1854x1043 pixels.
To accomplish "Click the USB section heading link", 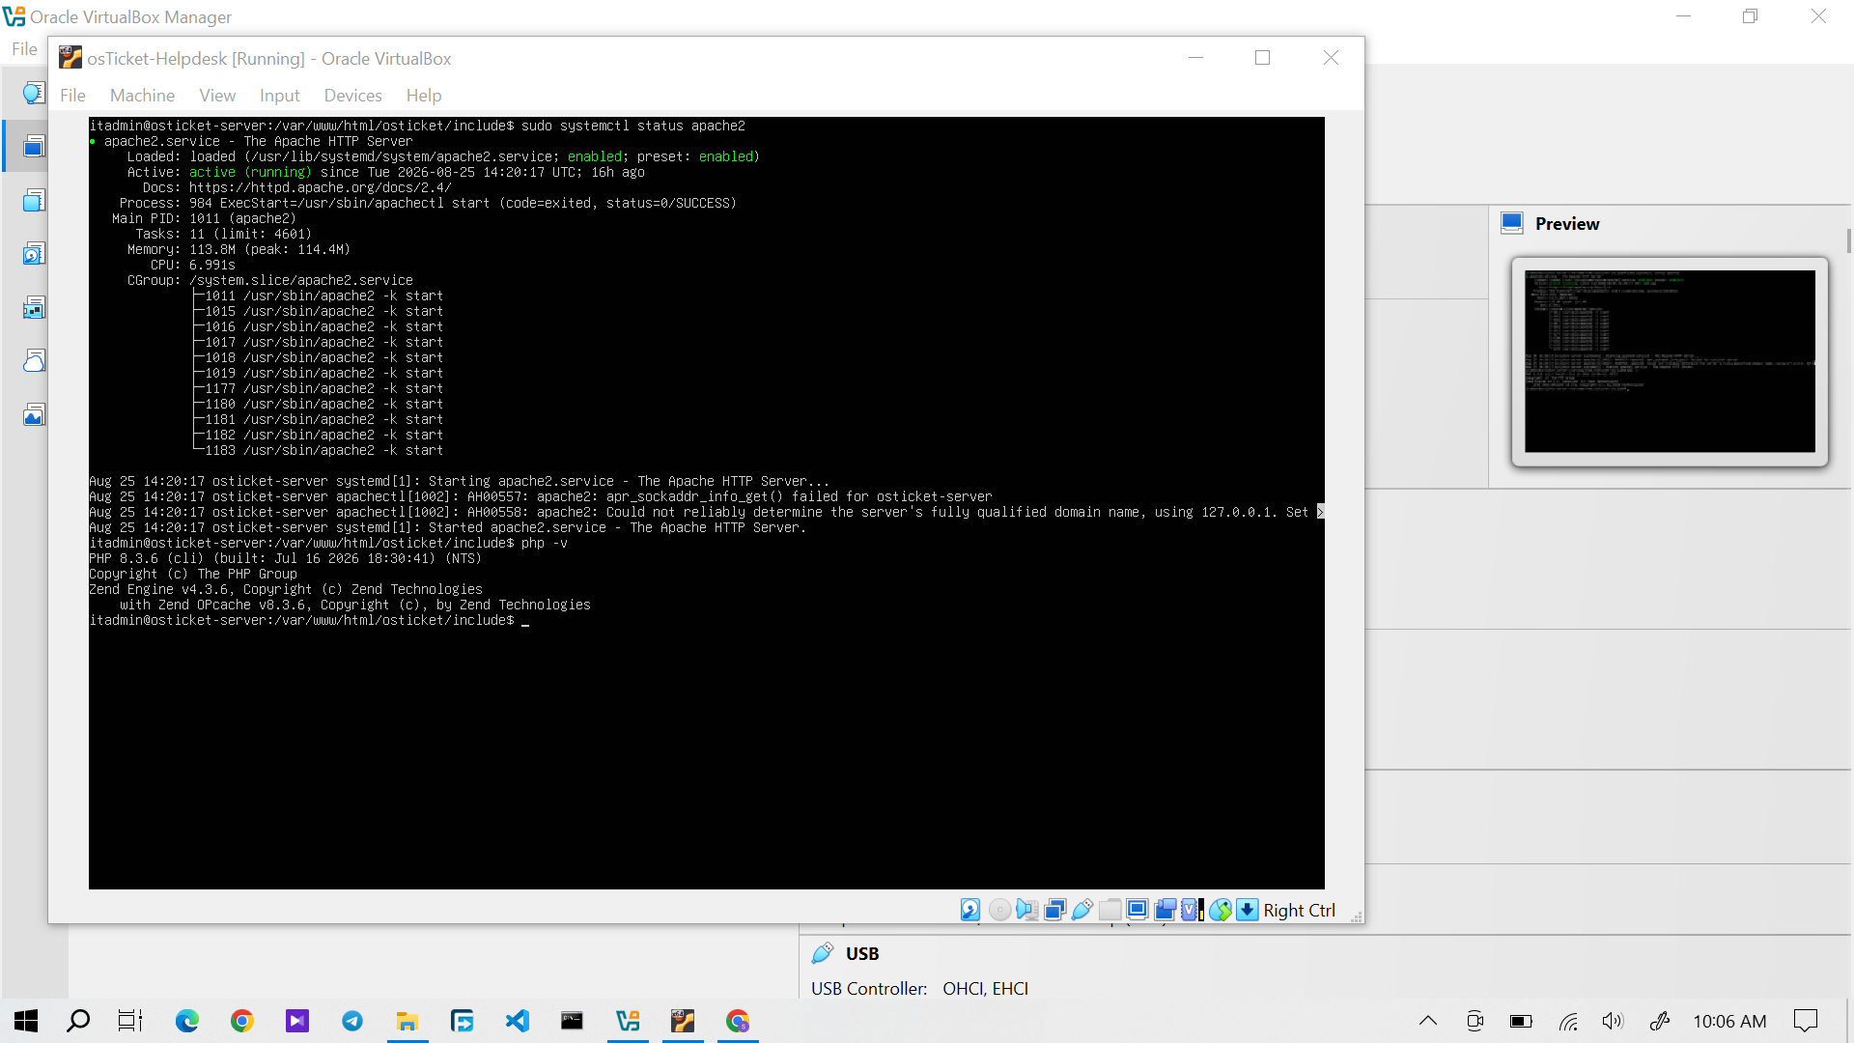I will coord(862,953).
